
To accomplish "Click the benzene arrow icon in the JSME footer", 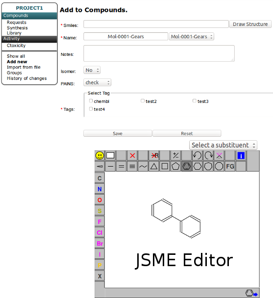I will click(x=251, y=293).
